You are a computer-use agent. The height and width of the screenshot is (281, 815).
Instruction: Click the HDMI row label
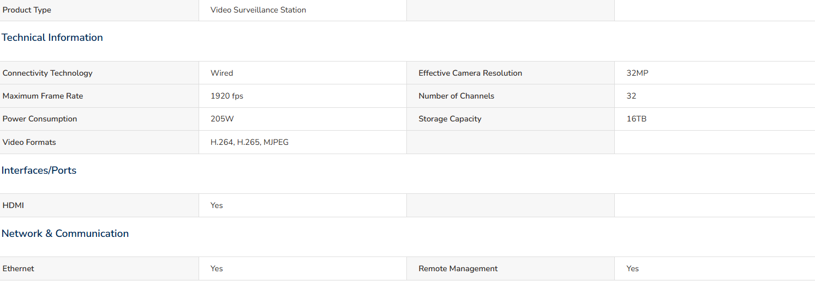(14, 205)
